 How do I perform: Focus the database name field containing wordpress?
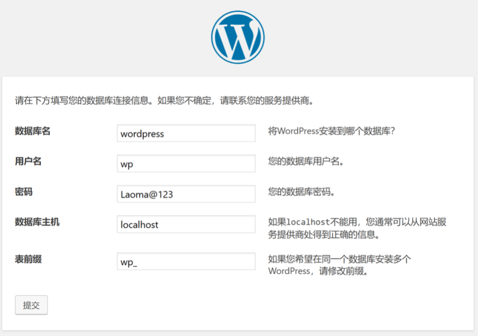pyautogui.click(x=186, y=133)
